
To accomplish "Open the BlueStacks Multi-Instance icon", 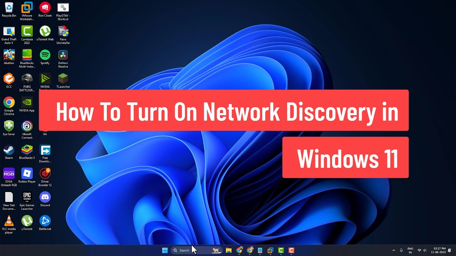I will [27, 59].
